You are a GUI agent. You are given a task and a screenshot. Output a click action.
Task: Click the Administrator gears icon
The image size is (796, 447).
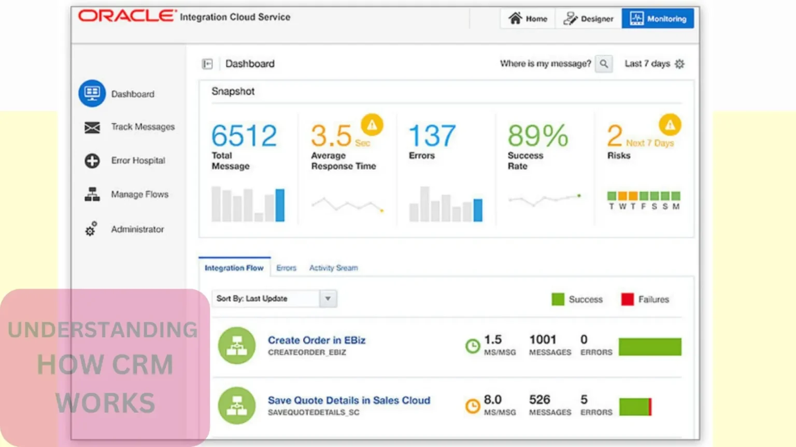click(x=91, y=229)
